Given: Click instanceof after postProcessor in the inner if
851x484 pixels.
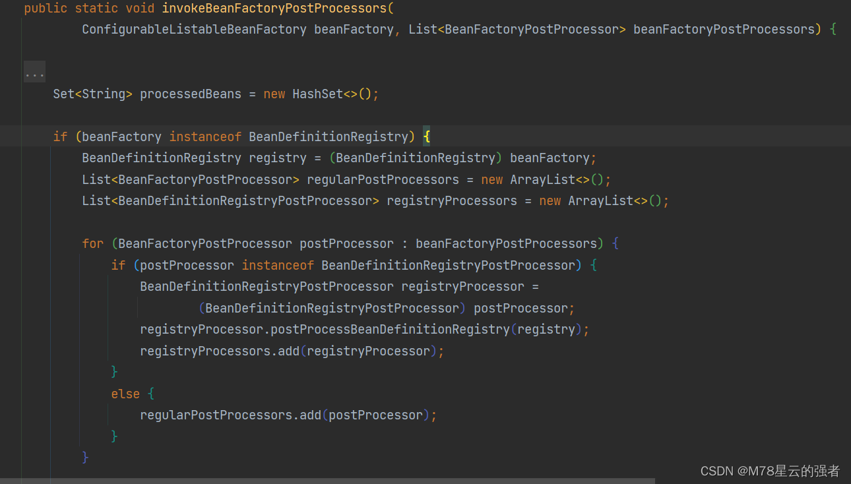Looking at the screenshot, I should (278, 265).
